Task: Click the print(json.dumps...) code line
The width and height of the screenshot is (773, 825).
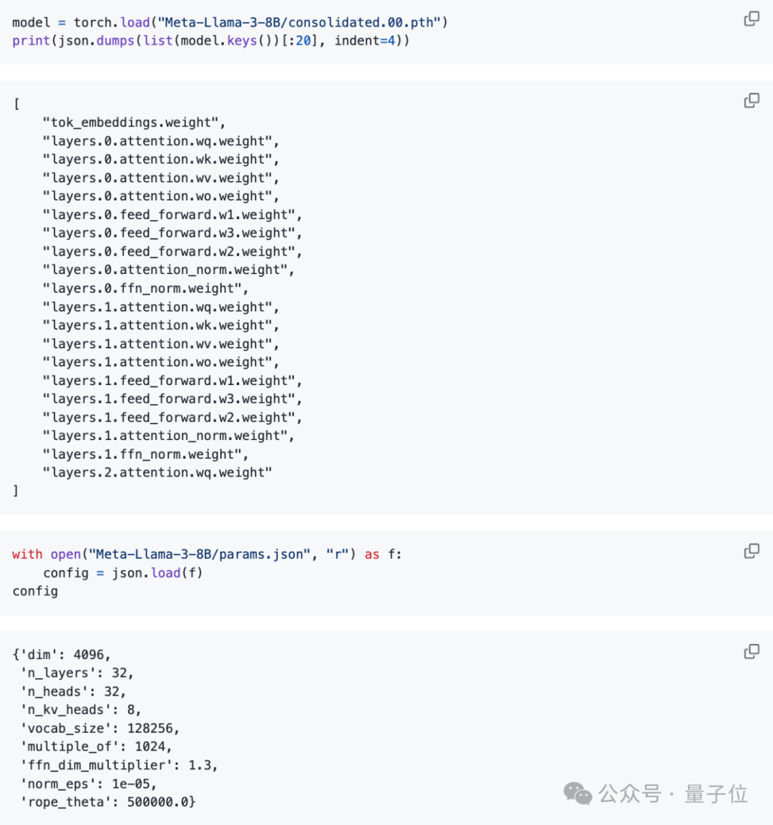Action: pyautogui.click(x=210, y=41)
